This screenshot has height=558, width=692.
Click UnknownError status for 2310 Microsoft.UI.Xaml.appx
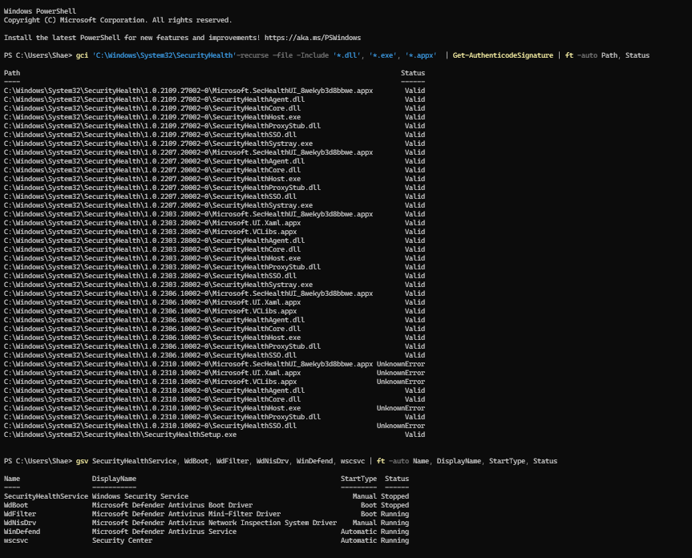pos(401,373)
